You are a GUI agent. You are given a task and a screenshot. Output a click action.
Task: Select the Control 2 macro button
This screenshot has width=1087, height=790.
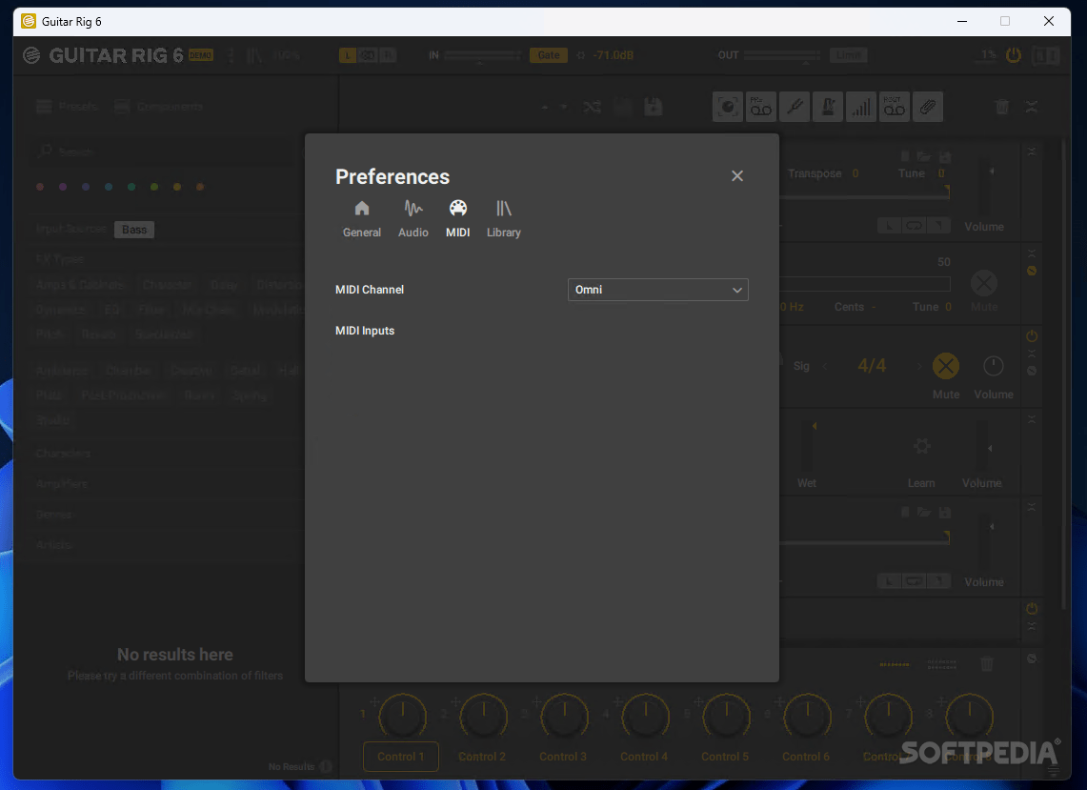point(482,757)
